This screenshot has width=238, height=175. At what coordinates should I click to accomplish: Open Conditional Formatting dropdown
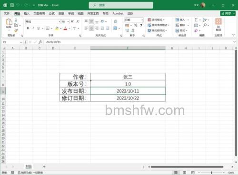tap(156, 20)
